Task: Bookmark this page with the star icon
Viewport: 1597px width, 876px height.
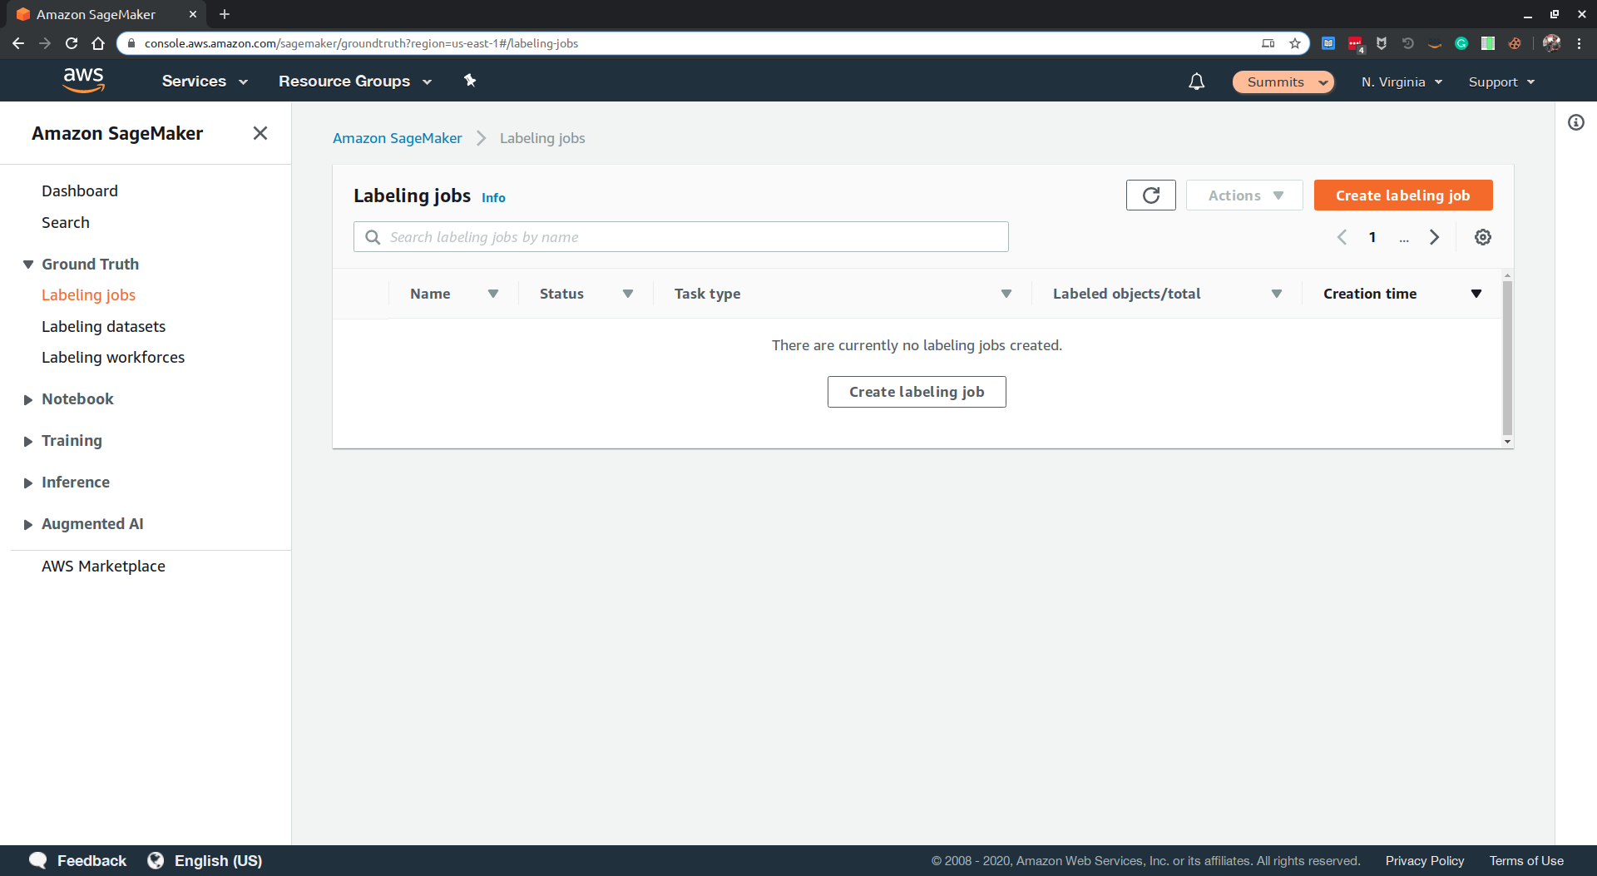Action: 1294,43
